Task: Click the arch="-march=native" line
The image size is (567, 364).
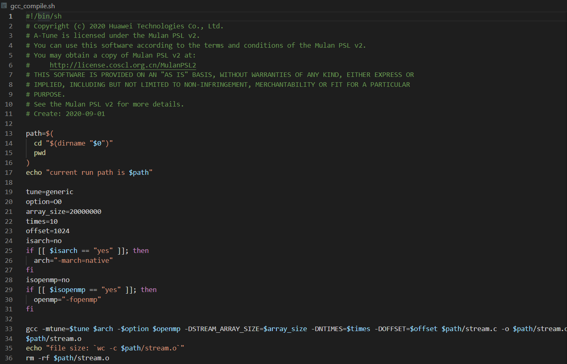Action: (x=73, y=261)
